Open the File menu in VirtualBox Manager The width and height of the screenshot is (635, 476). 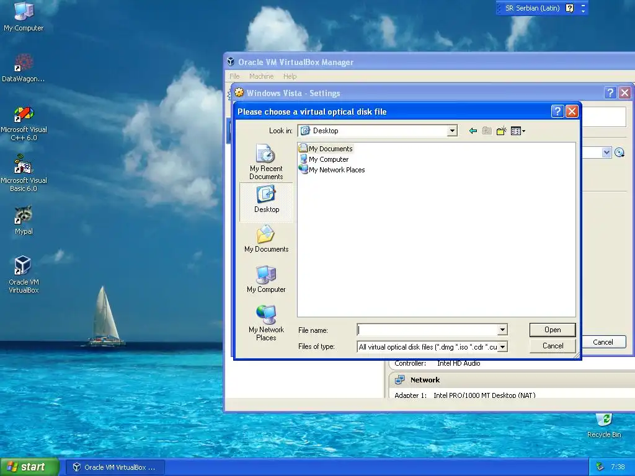coord(234,76)
